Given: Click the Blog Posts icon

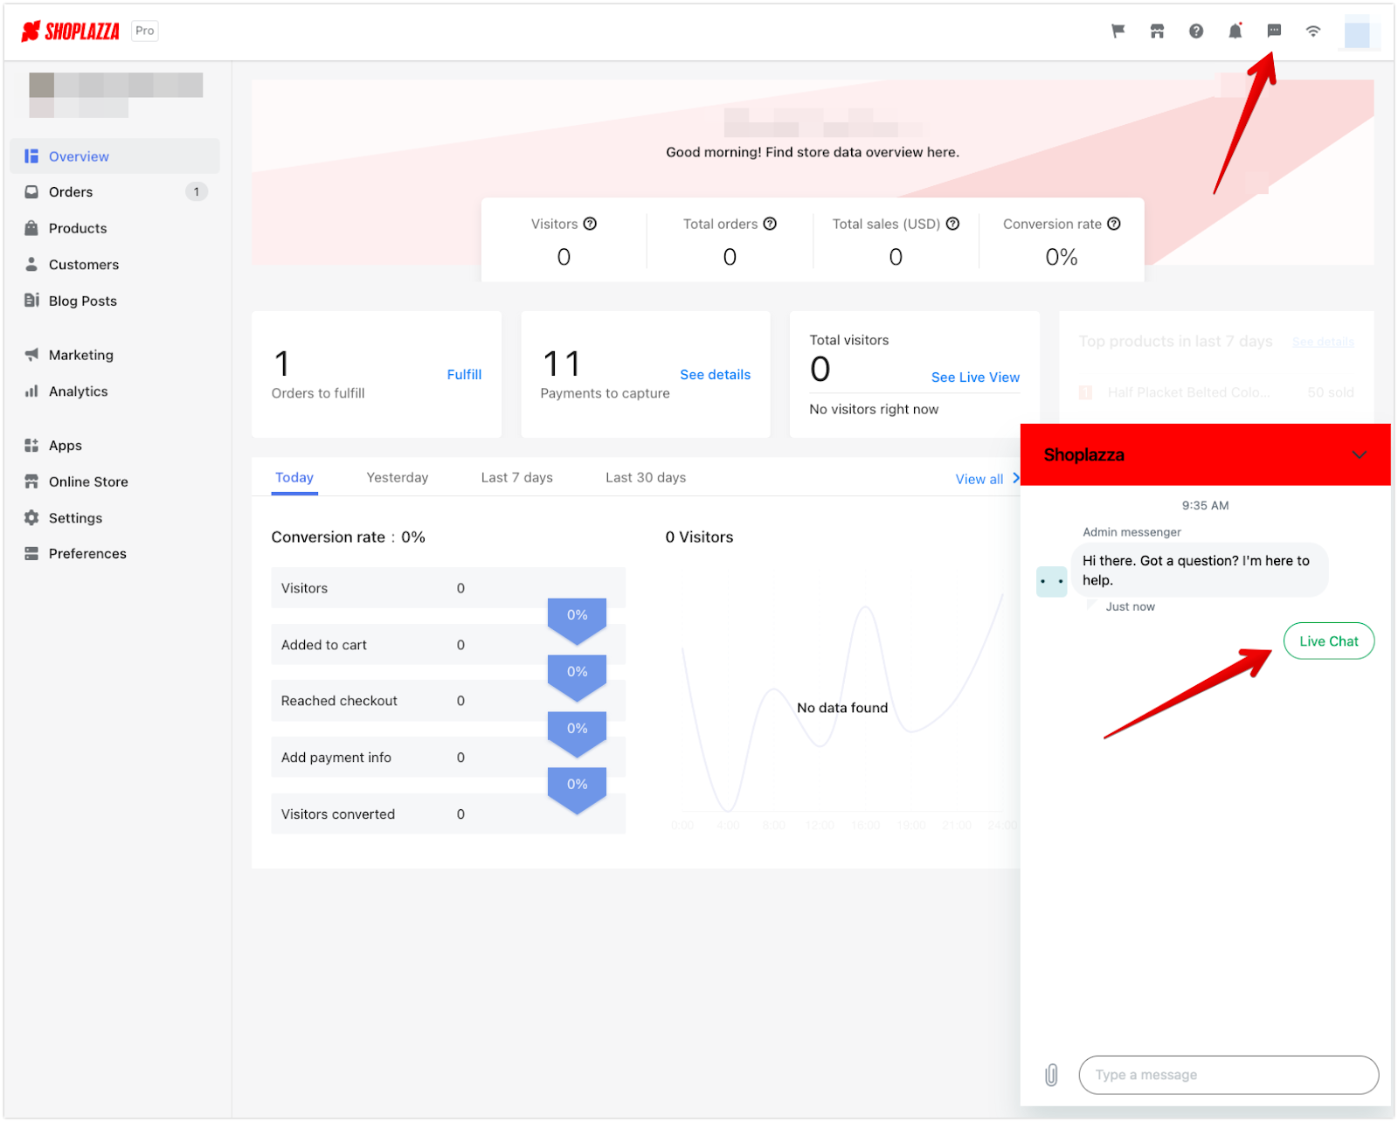Looking at the screenshot, I should tap(31, 301).
